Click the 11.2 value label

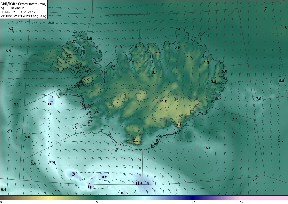71,175
